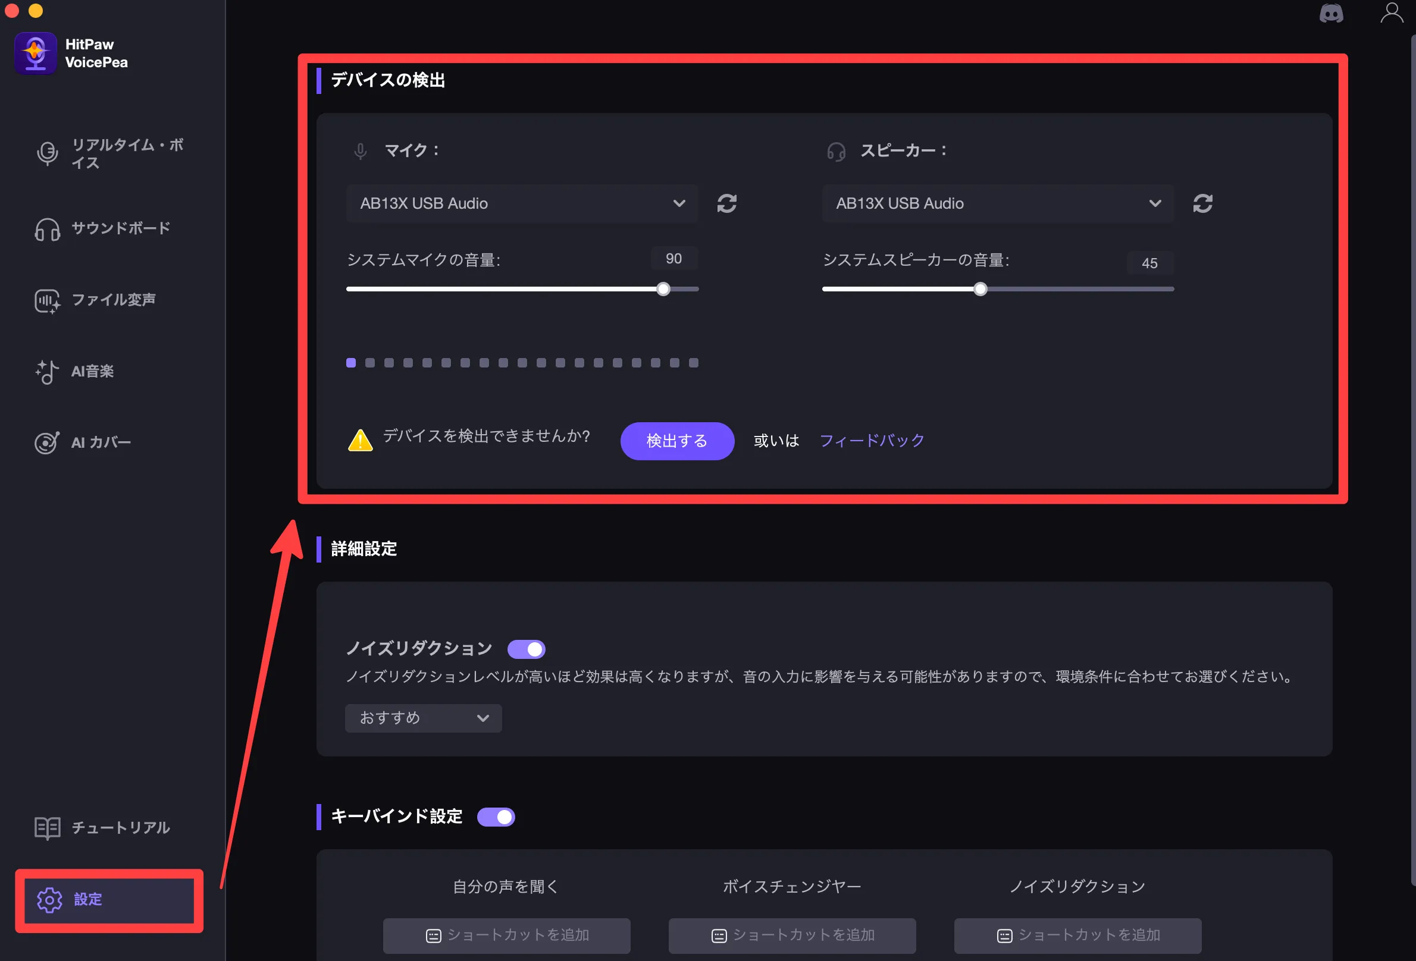Add shortcut for 自分の声を聞く
The height and width of the screenshot is (961, 1416).
coord(506,935)
